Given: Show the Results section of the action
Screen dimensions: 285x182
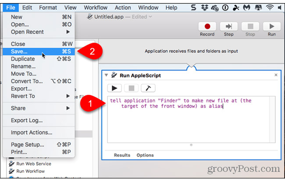Looking at the screenshot, I should pos(121,155).
